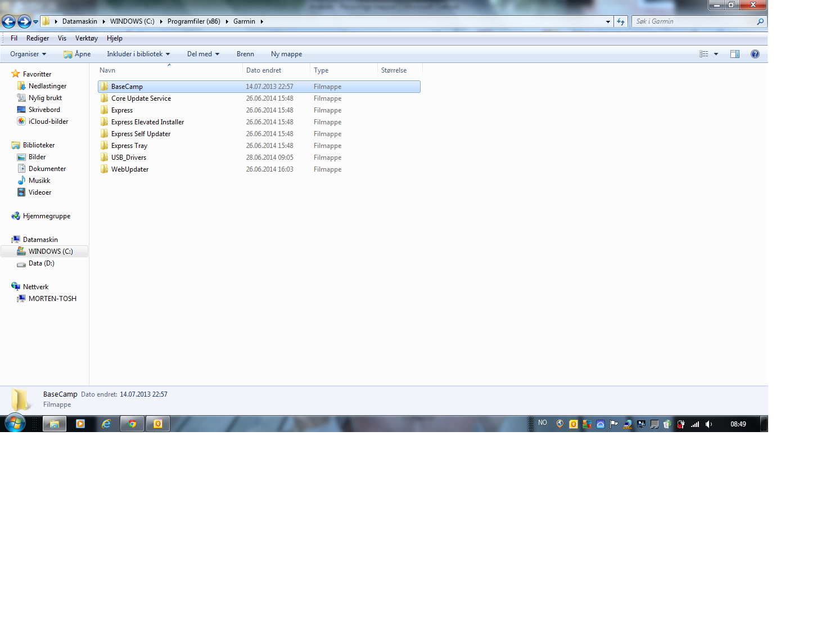Sort by the Type column header
This screenshot has width=826, height=620.
pos(344,70)
